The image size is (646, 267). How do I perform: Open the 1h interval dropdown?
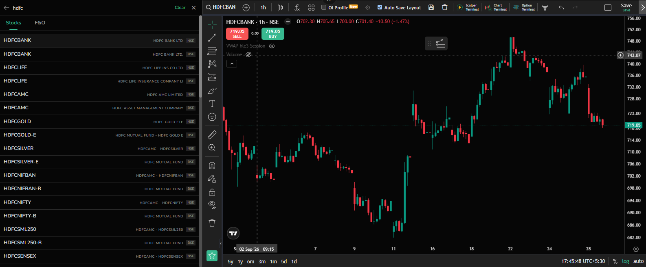click(x=263, y=7)
